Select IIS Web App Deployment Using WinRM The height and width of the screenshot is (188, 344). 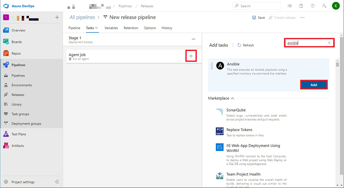coord(251,154)
